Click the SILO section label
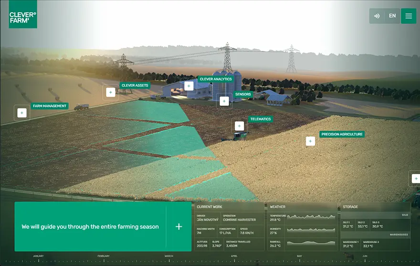 (x=405, y=215)
